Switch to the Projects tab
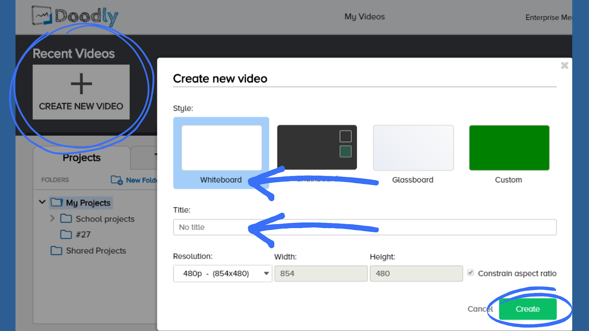Image resolution: width=589 pixels, height=331 pixels. (82, 157)
